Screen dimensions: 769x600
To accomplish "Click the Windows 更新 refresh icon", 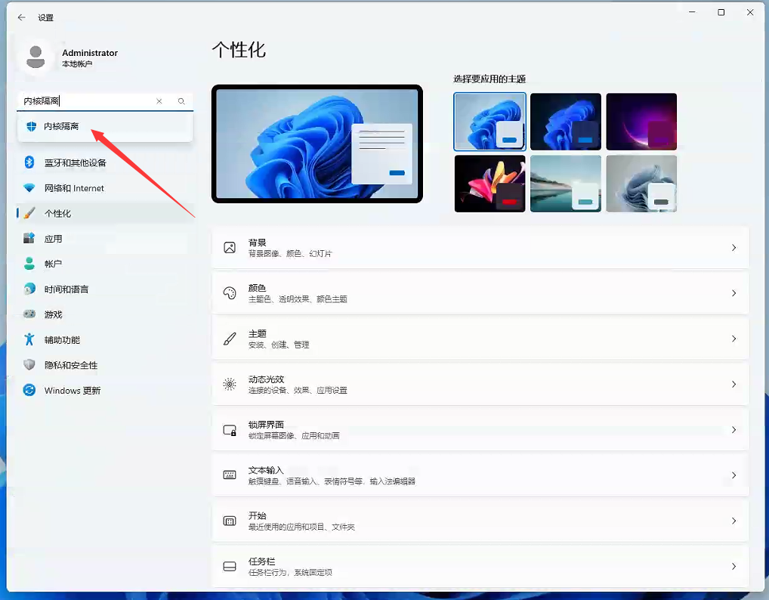I will (x=29, y=390).
